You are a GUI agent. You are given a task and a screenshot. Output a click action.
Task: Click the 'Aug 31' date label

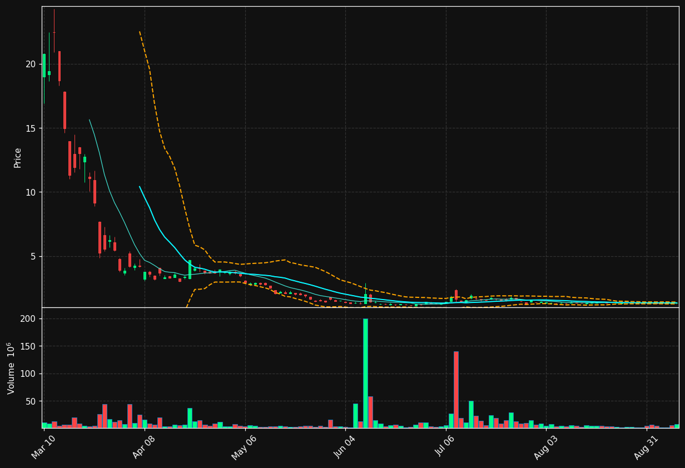[x=646, y=447]
